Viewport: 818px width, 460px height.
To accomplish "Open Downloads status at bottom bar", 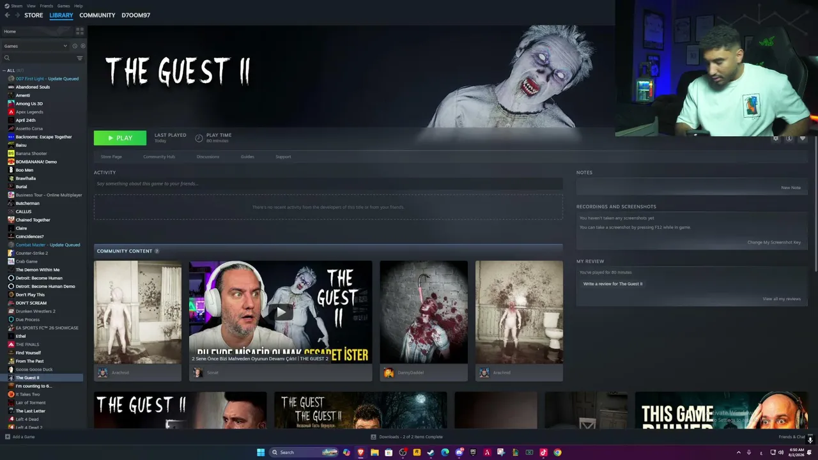I will 407,437.
